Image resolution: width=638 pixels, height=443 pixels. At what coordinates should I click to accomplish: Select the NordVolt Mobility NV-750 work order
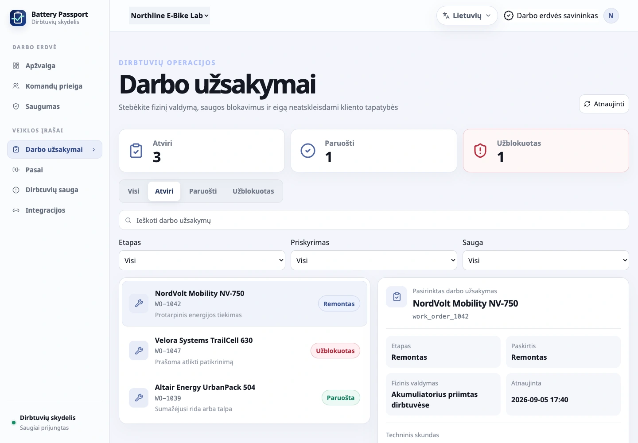click(x=245, y=304)
